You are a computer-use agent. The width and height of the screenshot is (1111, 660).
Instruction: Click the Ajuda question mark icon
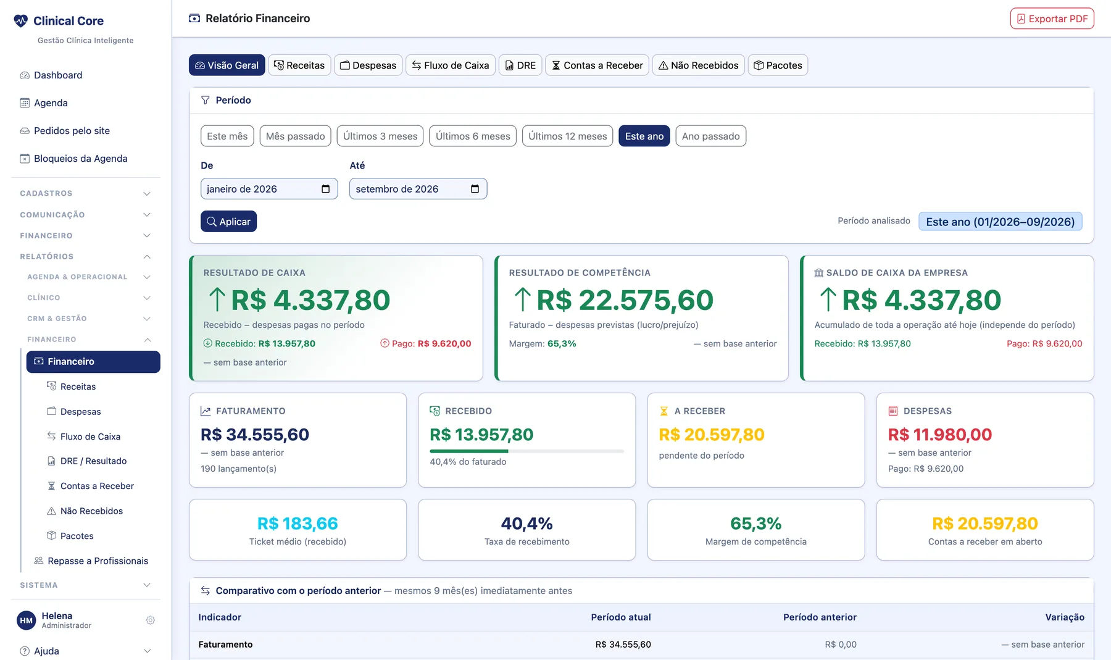click(25, 651)
